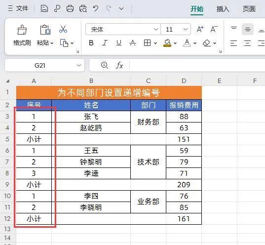Click the cell containing 李晓明
265x245 pixels.
click(x=91, y=207)
